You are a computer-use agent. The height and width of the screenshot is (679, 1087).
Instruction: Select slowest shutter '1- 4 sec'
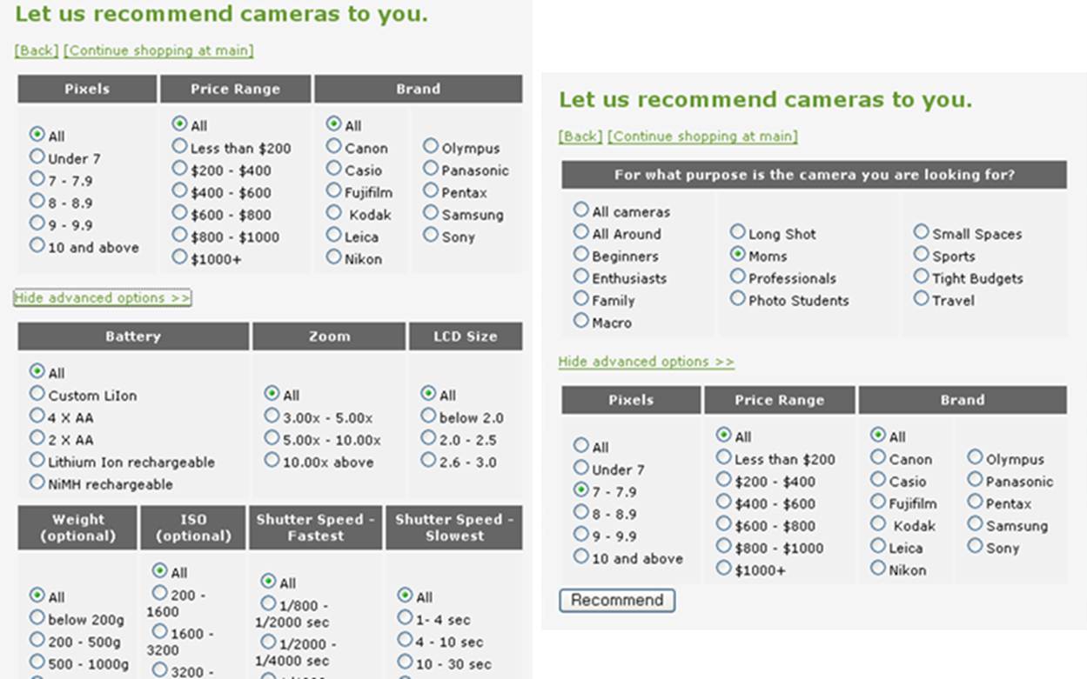point(405,617)
